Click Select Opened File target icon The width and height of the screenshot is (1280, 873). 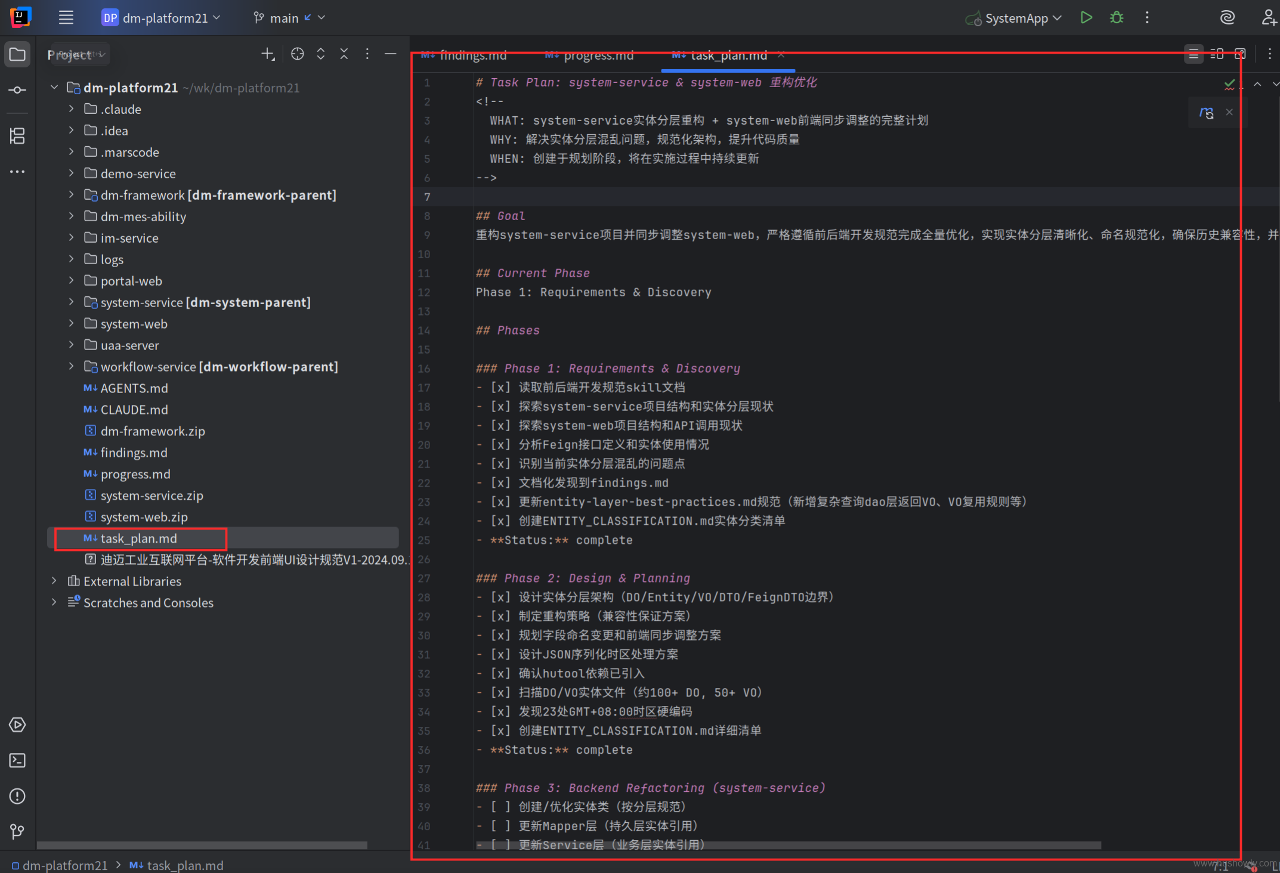297,54
